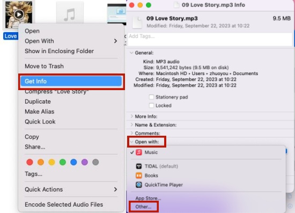
Task: Apply the yellow tag color
Action: coord(51,162)
